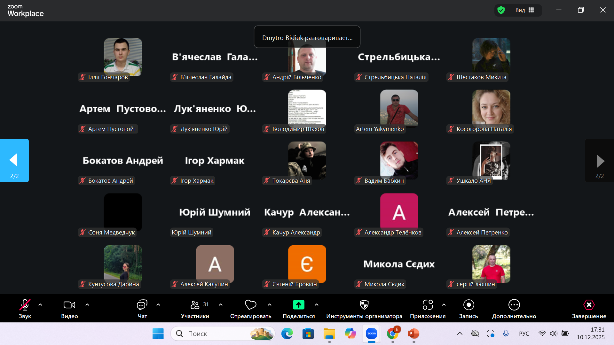Click the Завершение end meeting button
Viewport: 614px width, 345px height.
coord(589,305)
